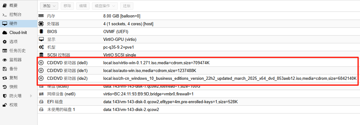The image size is (360, 125).
Task: Click the disc icon for CD/DVD ide0
Action: pyautogui.click(x=41, y=63)
